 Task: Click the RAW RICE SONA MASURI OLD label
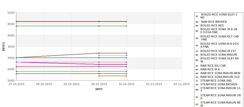pos(220,77)
